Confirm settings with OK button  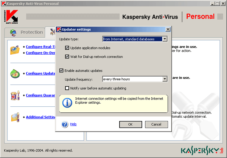tap(131, 124)
